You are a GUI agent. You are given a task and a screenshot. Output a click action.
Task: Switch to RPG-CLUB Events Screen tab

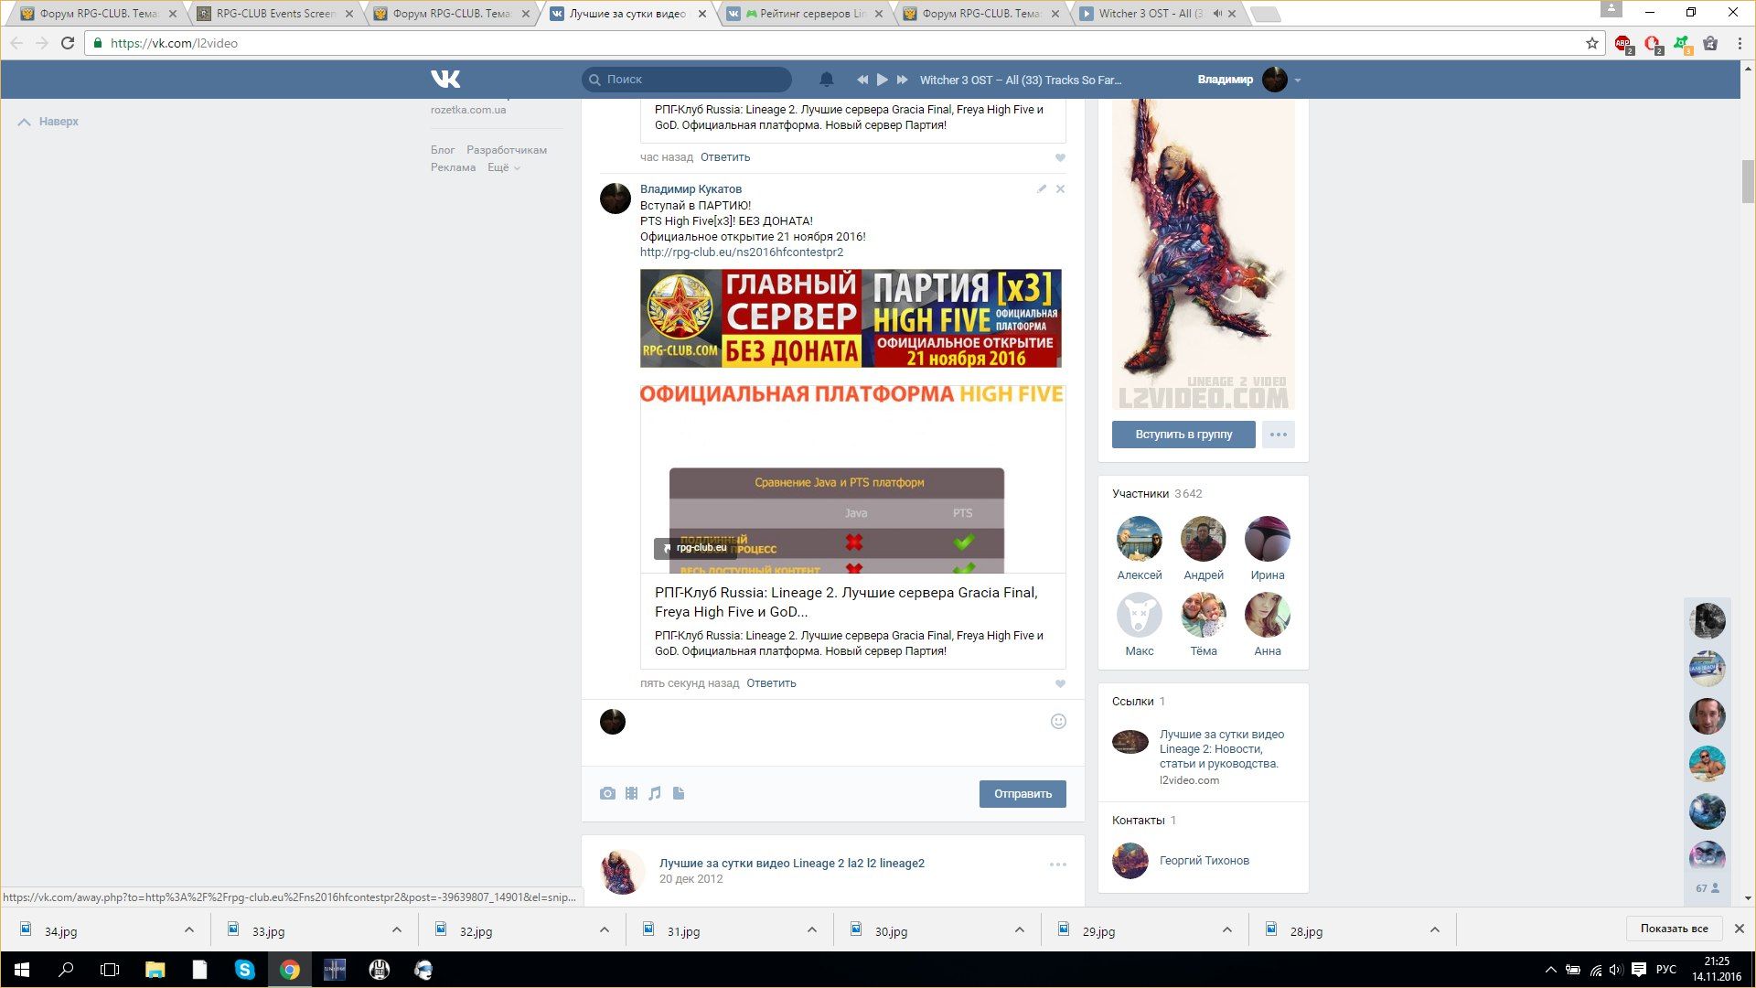(274, 14)
